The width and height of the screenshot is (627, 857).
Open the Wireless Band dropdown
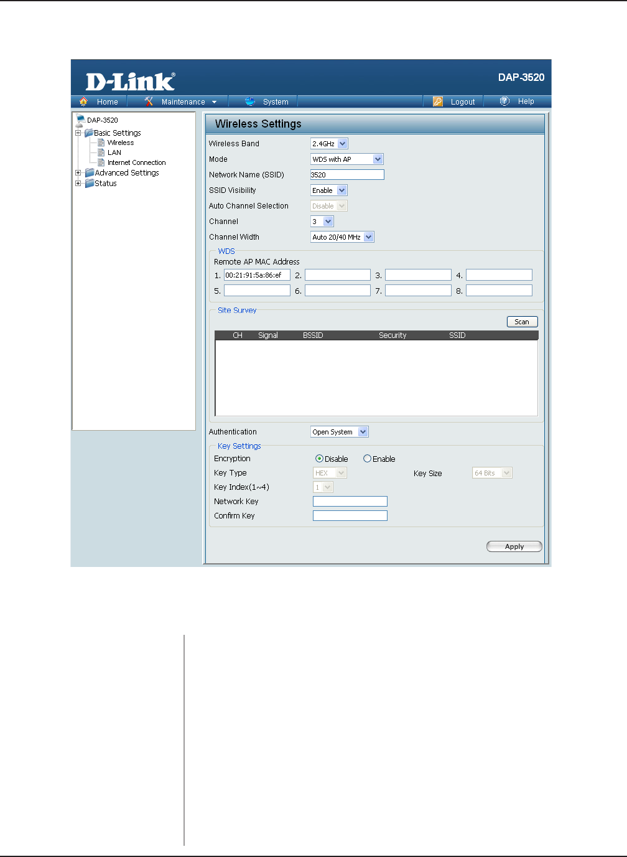click(x=329, y=144)
